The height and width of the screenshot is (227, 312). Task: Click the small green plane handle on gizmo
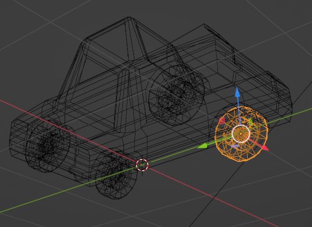coord(250,122)
